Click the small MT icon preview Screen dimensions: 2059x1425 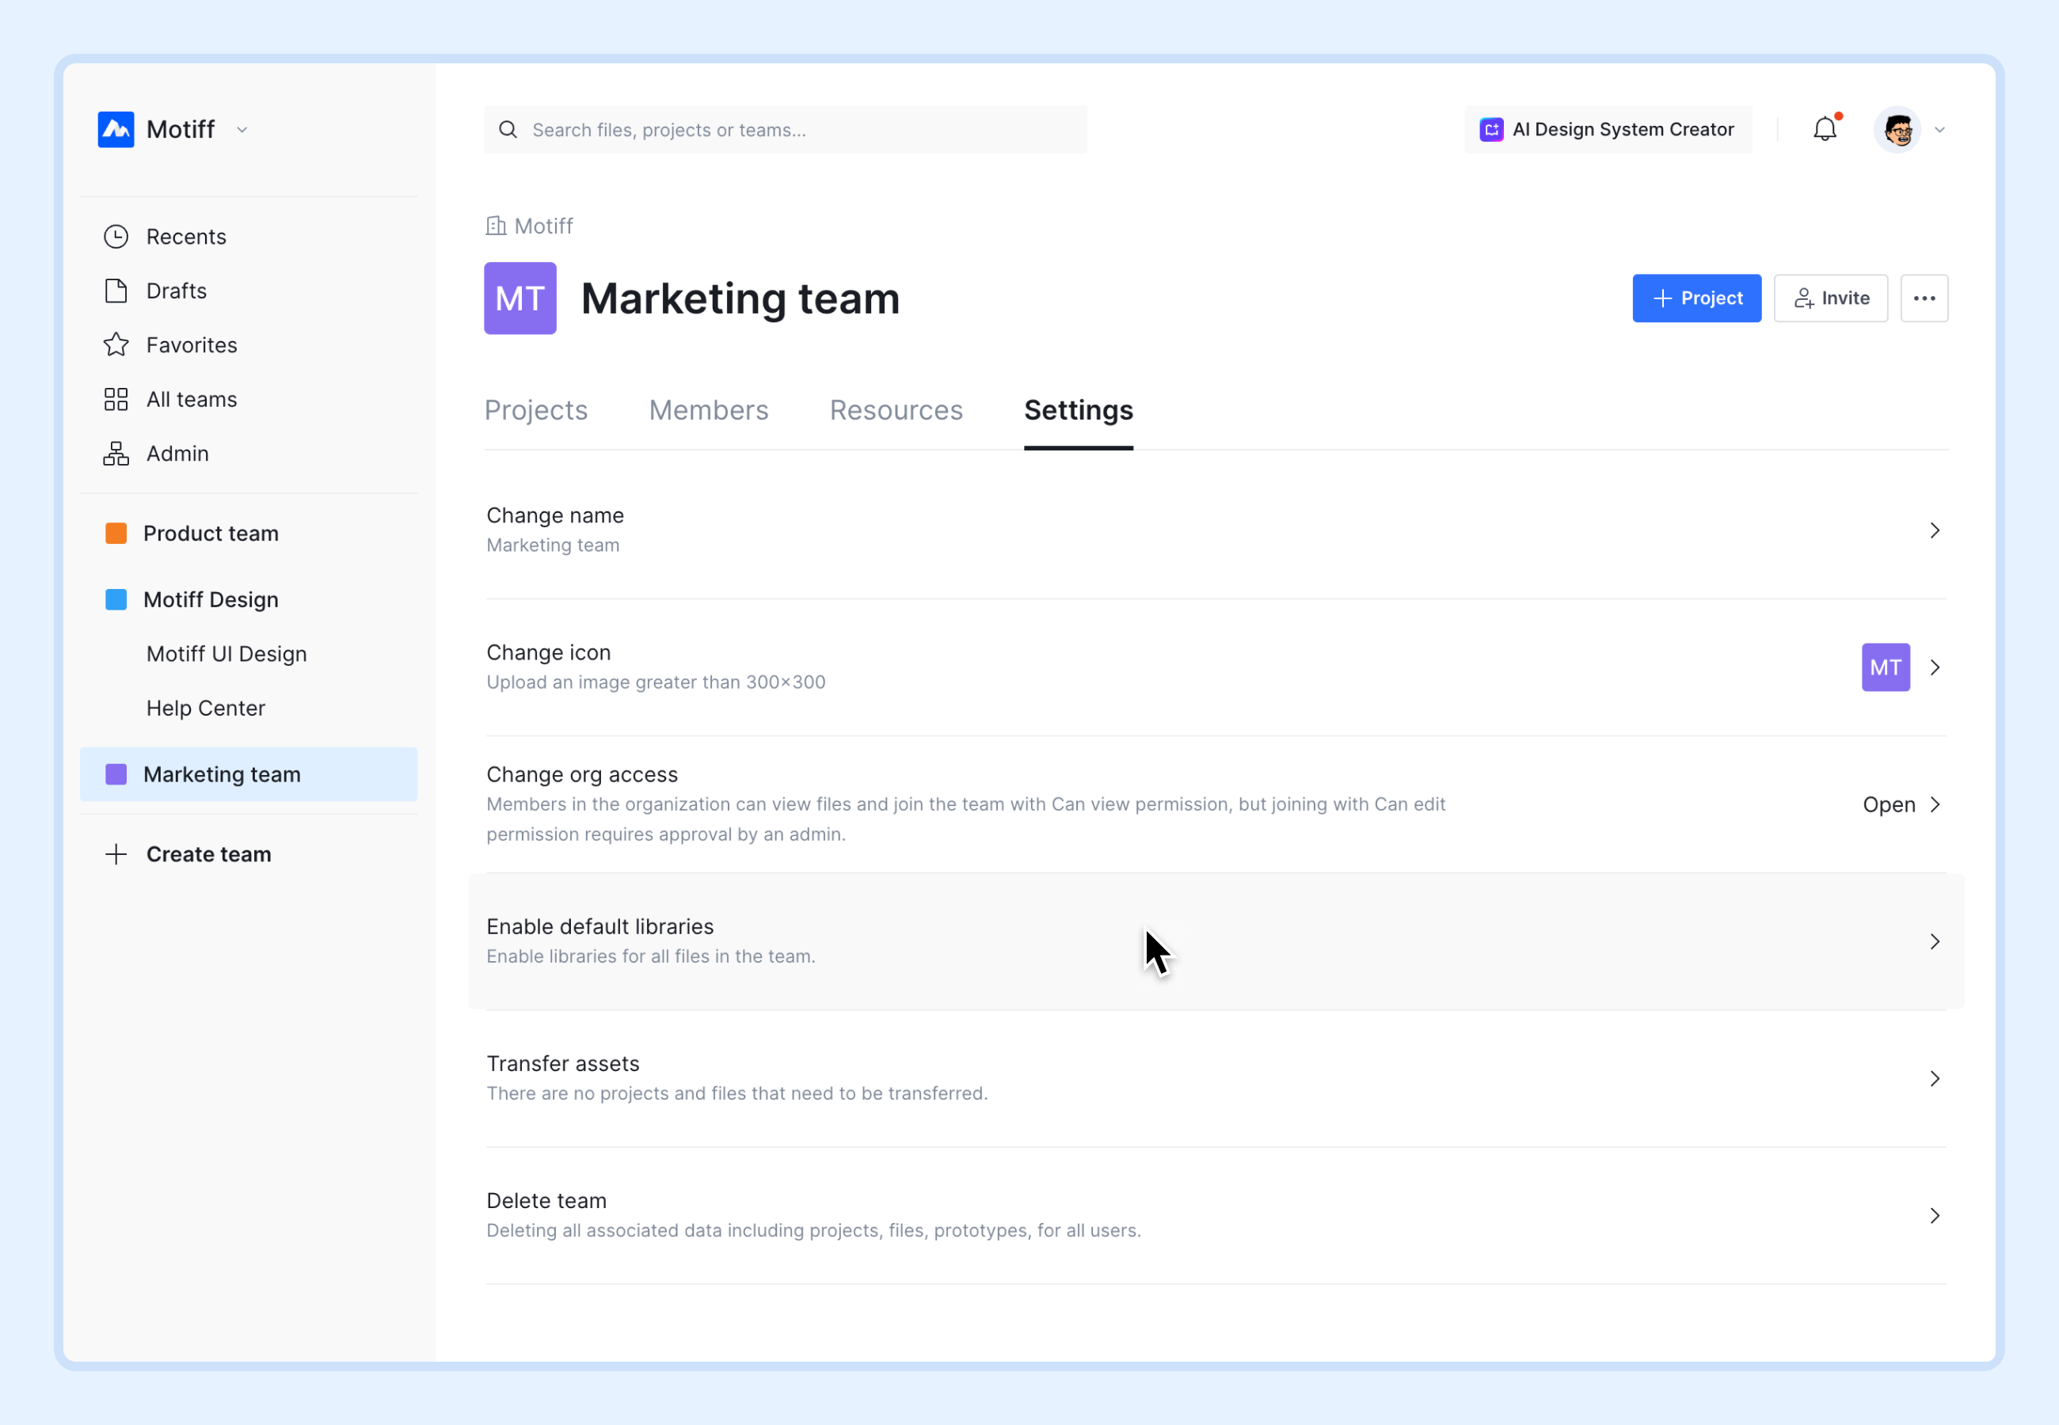pyautogui.click(x=1886, y=668)
